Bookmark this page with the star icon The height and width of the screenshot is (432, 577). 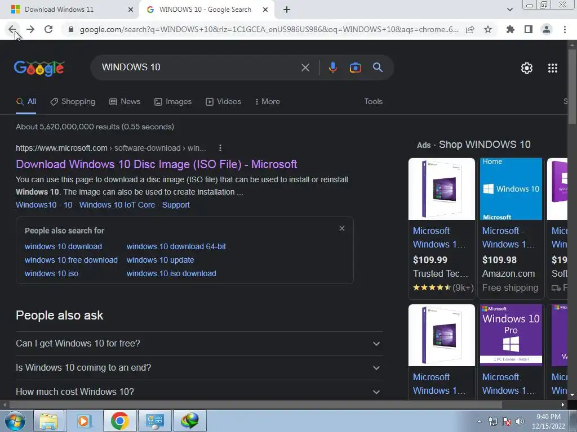click(x=488, y=29)
